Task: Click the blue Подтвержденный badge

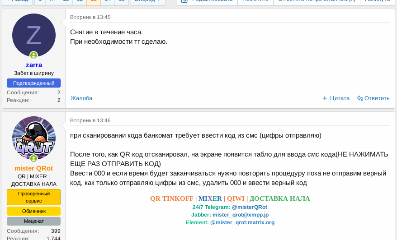Action: 34,83
